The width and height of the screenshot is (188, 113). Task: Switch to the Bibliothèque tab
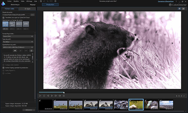click(x=15, y=5)
